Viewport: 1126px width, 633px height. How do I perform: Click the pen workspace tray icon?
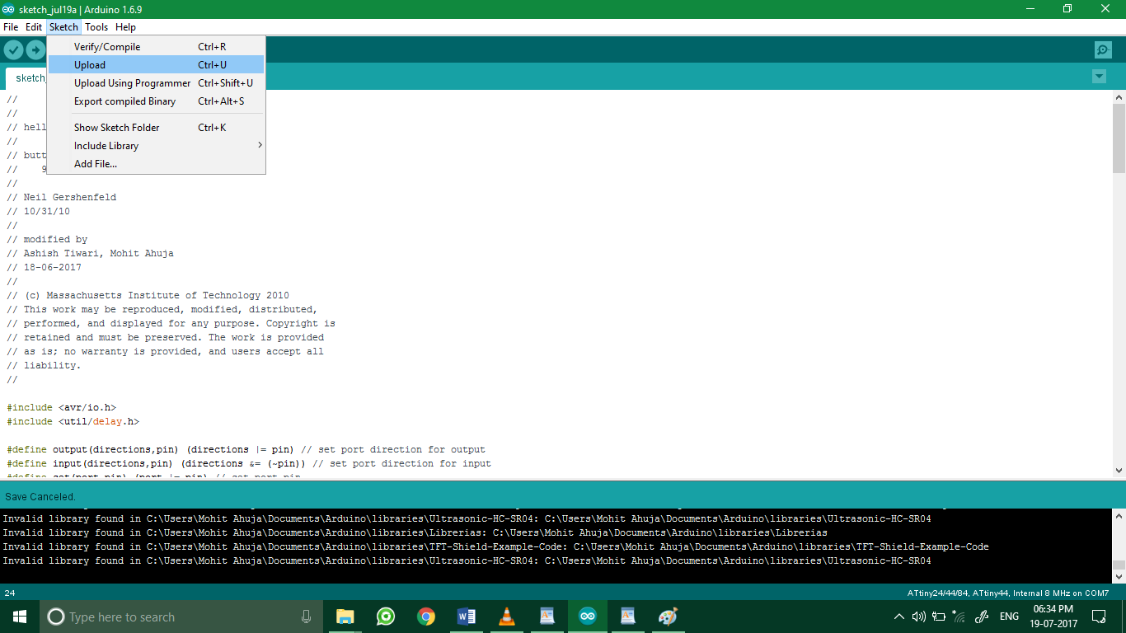[x=981, y=617]
